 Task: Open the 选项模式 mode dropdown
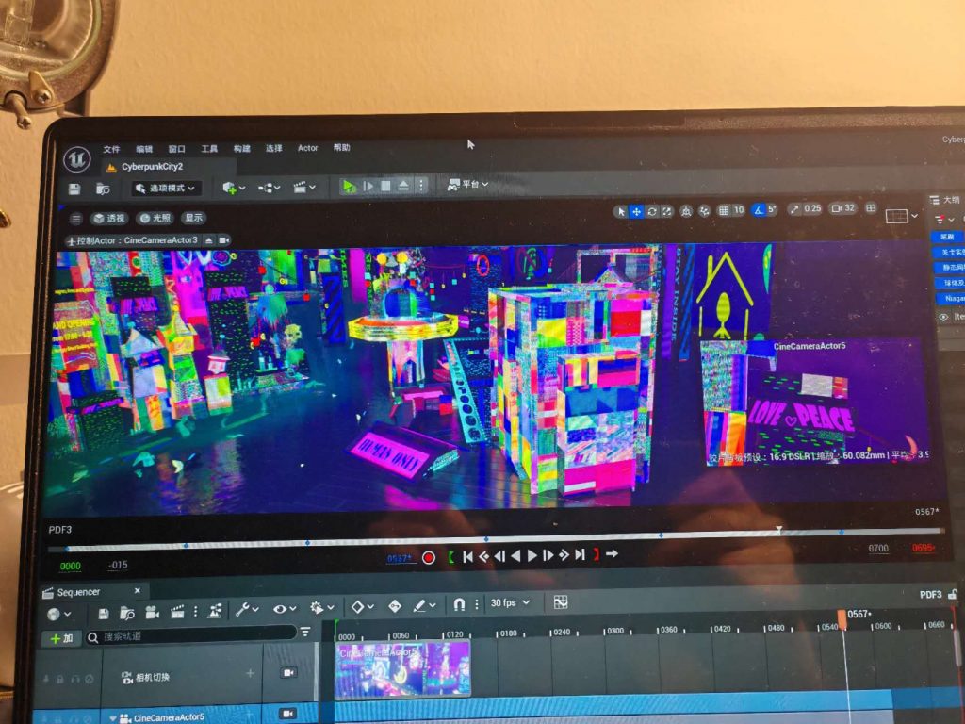(x=165, y=189)
